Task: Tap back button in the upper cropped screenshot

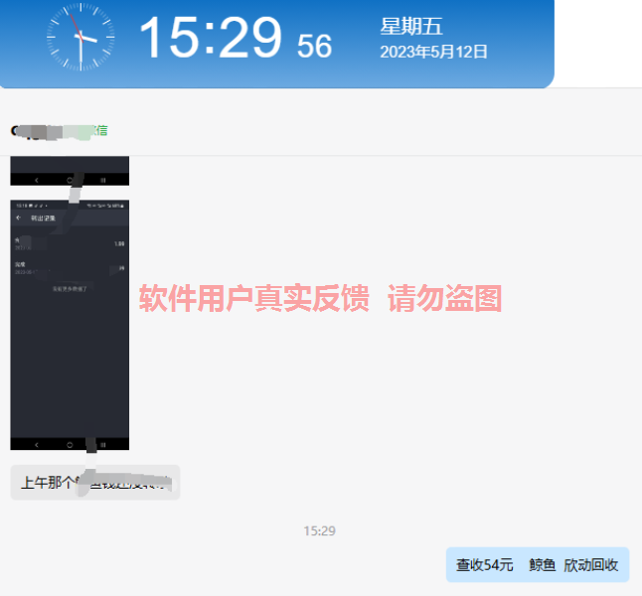Action: (37, 180)
